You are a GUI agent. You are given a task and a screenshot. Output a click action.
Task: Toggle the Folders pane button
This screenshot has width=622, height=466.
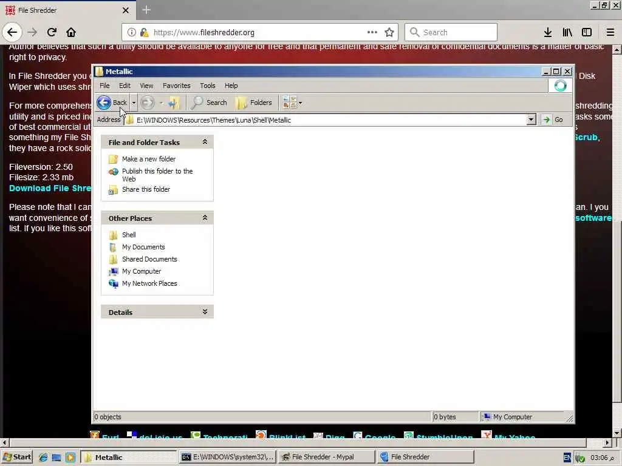pyautogui.click(x=254, y=103)
